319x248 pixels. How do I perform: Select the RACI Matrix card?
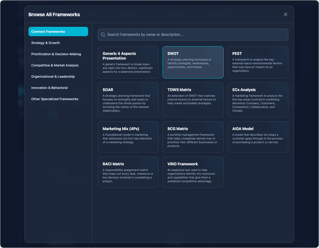click(x=128, y=172)
